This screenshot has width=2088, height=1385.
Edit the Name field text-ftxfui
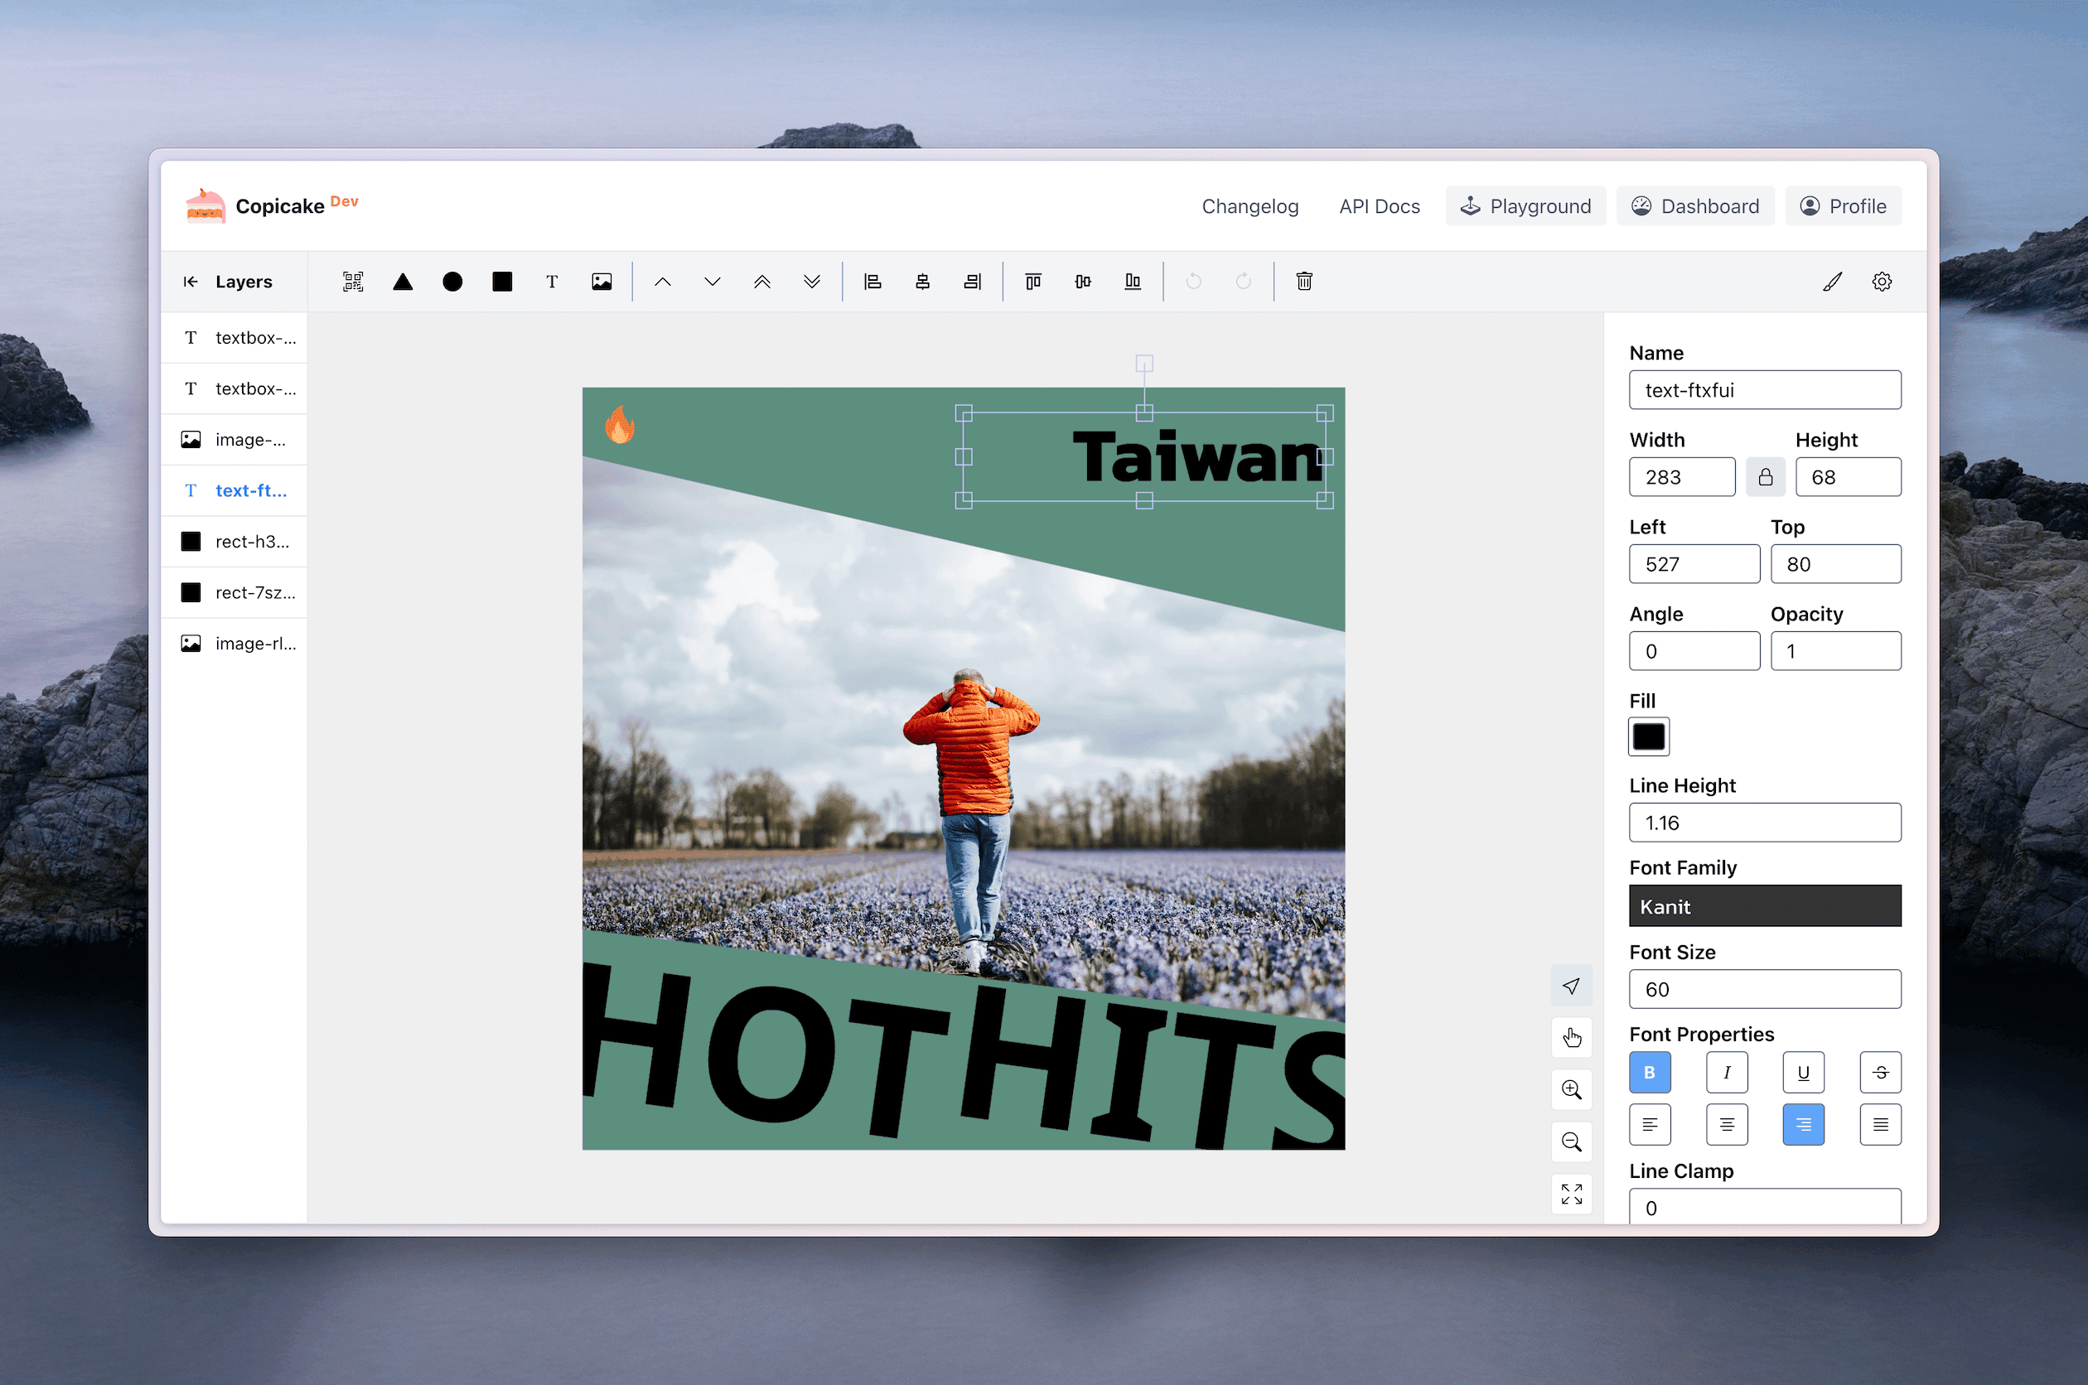click(1765, 389)
